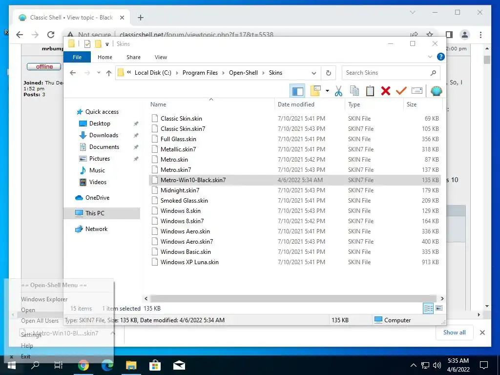Screen dimensions: 500x375
Task: Switch to details view layout icon
Action: click(x=428, y=308)
